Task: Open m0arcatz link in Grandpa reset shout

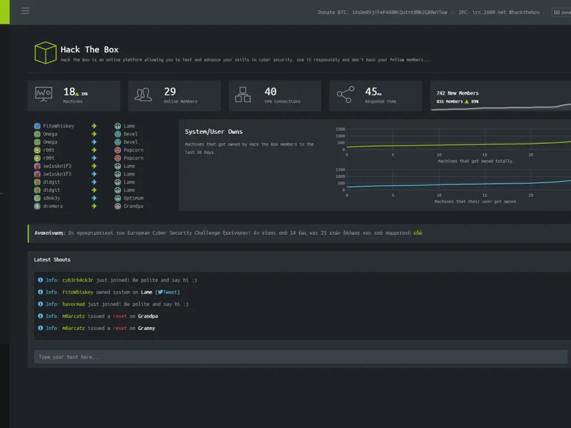Action: 74,317
